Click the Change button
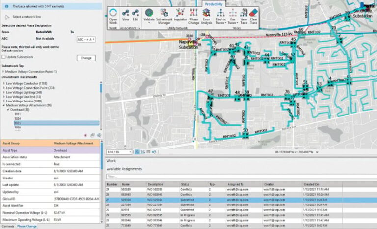377x229 pixels. [x=86, y=58]
